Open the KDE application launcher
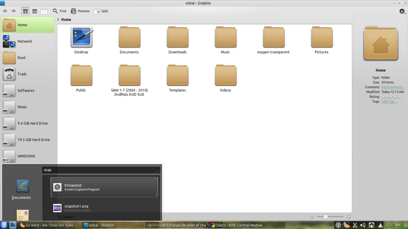Image resolution: width=408 pixels, height=229 pixels. [4, 225]
